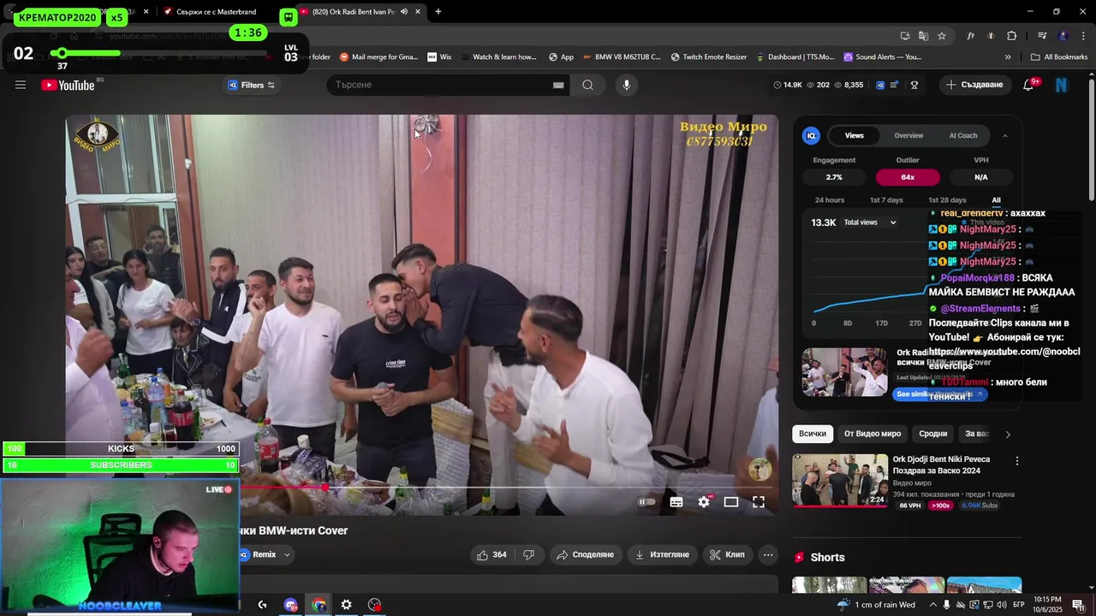The height and width of the screenshot is (616, 1096).
Task: Click the blue IQ icon in the stats bar
Action: [x=879, y=85]
